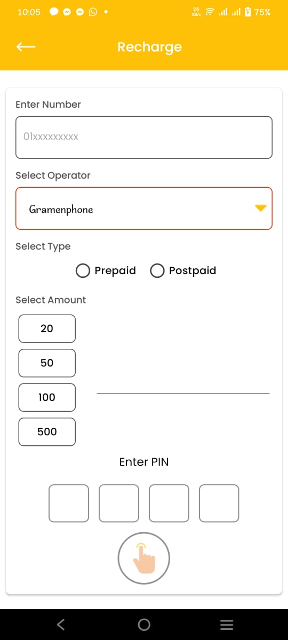Focus the first PIN digit box
This screenshot has width=288, height=640.
tap(69, 503)
